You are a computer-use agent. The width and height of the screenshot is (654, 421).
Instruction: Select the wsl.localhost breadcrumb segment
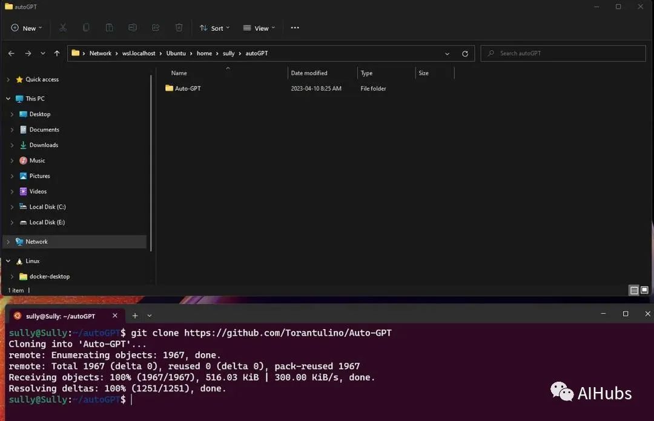pyautogui.click(x=139, y=53)
